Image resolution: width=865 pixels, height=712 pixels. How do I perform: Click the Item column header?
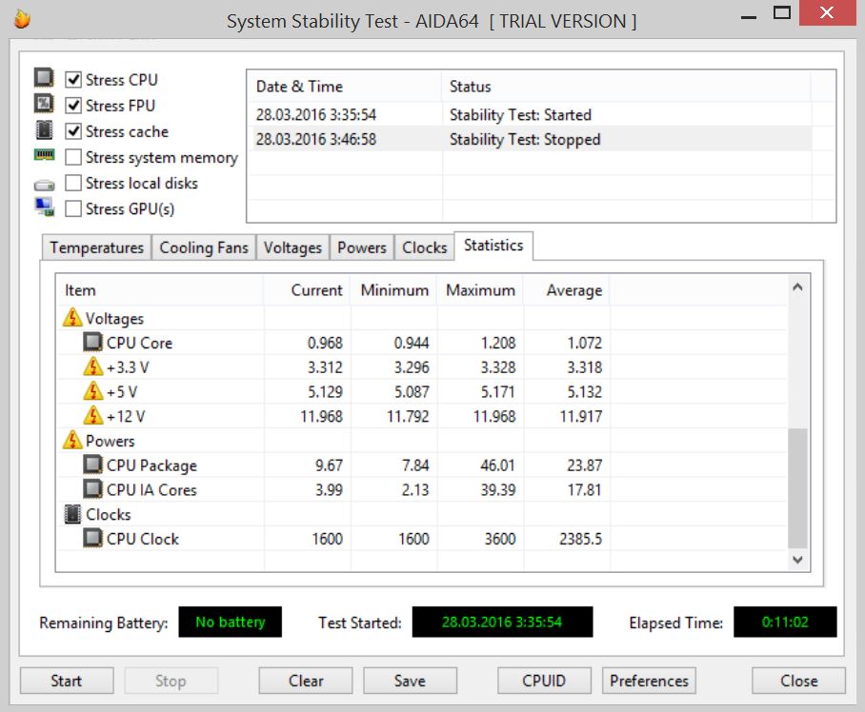(x=160, y=290)
